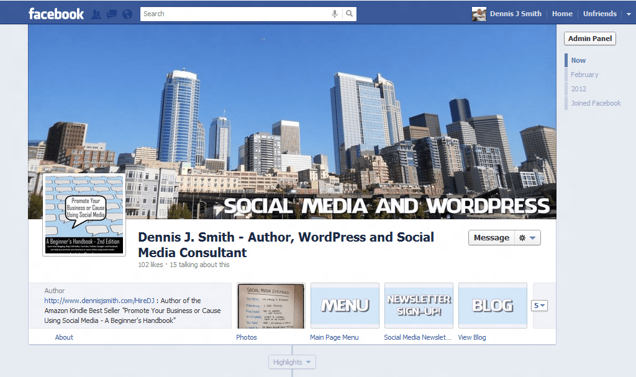The height and width of the screenshot is (377, 636).
Task: Click the page title Dennis J. Smith - Author
Action: [x=286, y=245]
